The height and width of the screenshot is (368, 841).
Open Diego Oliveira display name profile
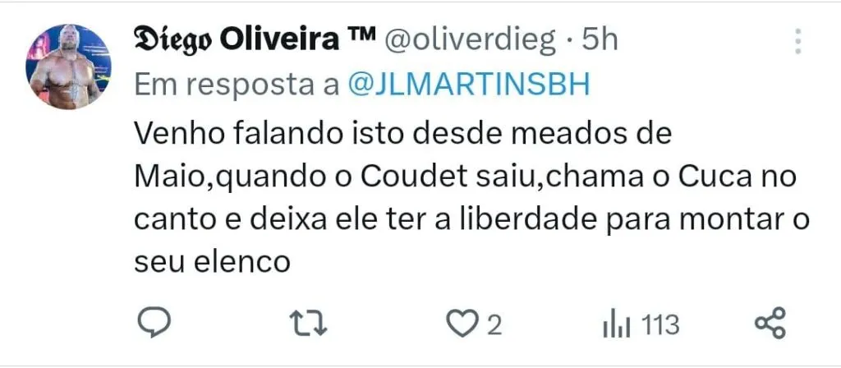tap(236, 40)
